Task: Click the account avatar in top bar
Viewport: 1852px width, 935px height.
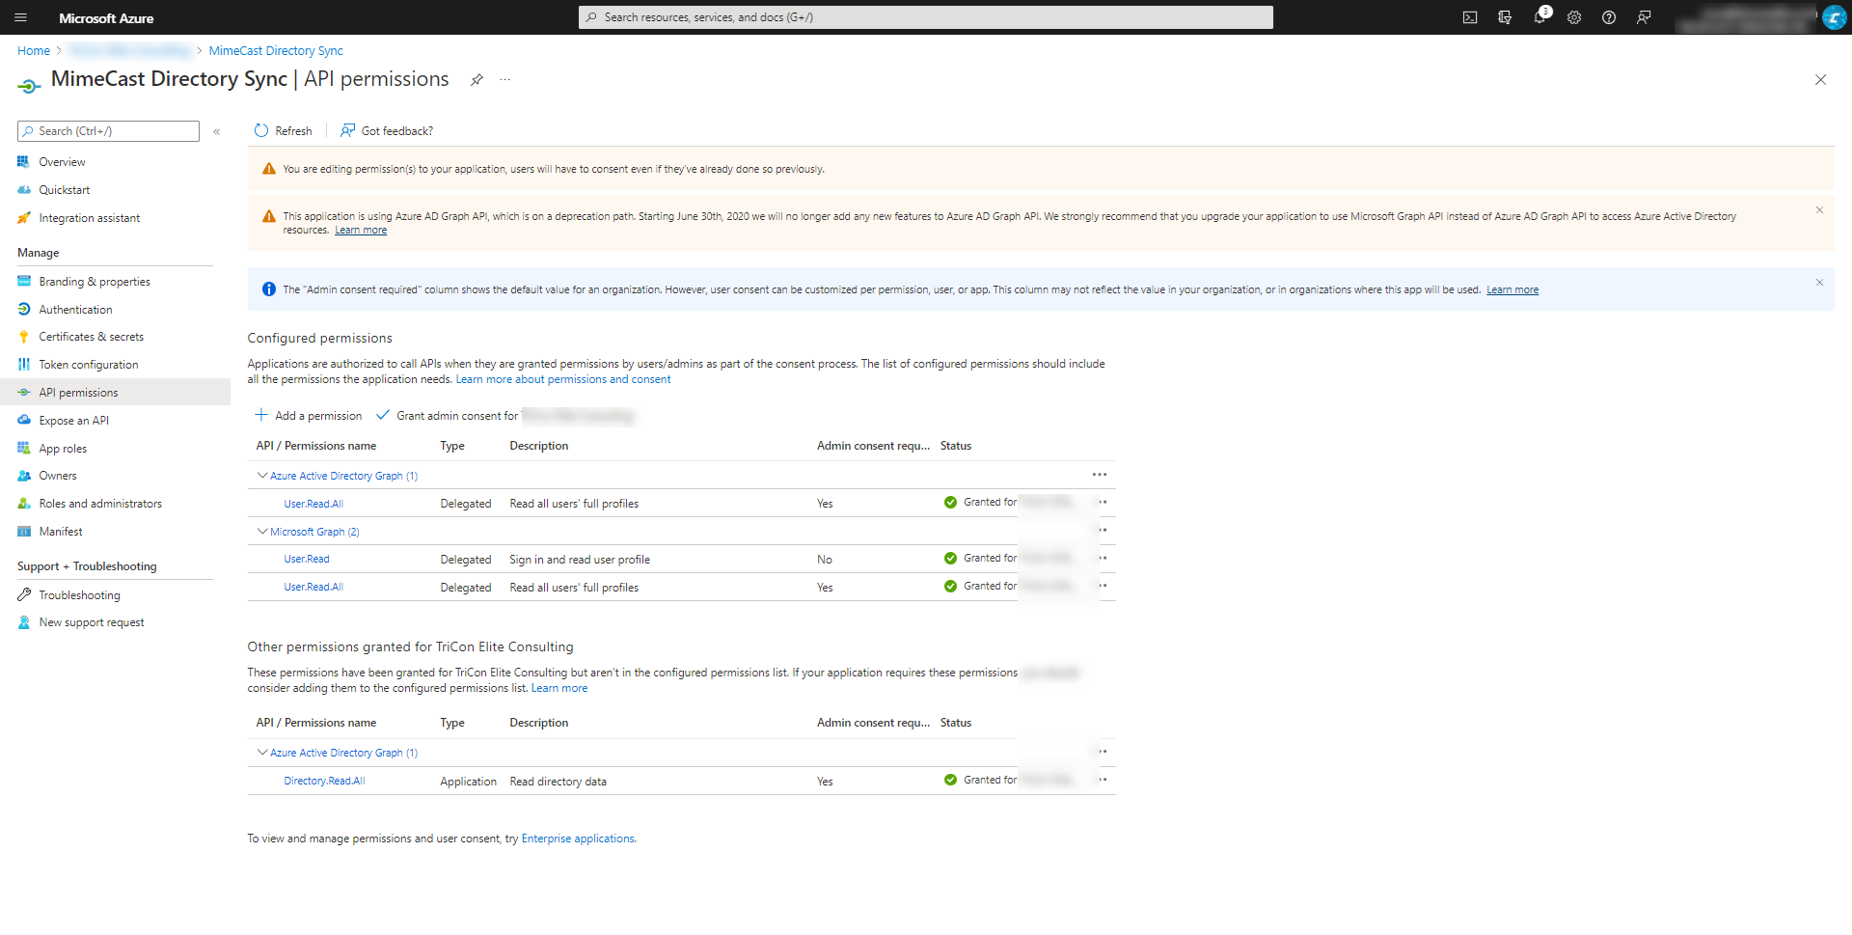Action: 1835,17
